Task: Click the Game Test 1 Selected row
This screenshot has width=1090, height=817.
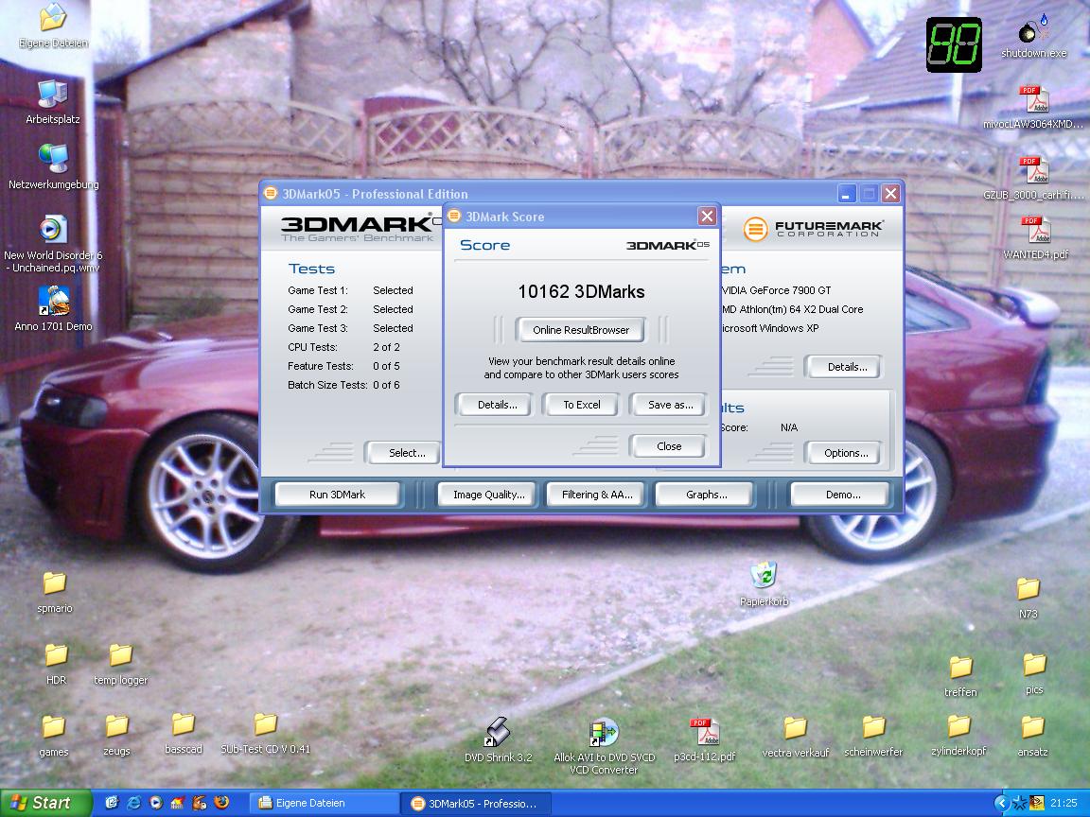Action: coord(350,290)
